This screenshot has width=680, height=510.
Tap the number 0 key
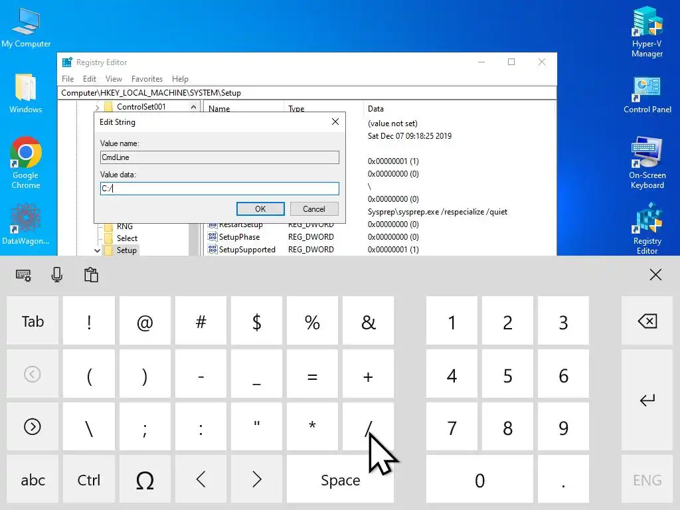click(479, 479)
